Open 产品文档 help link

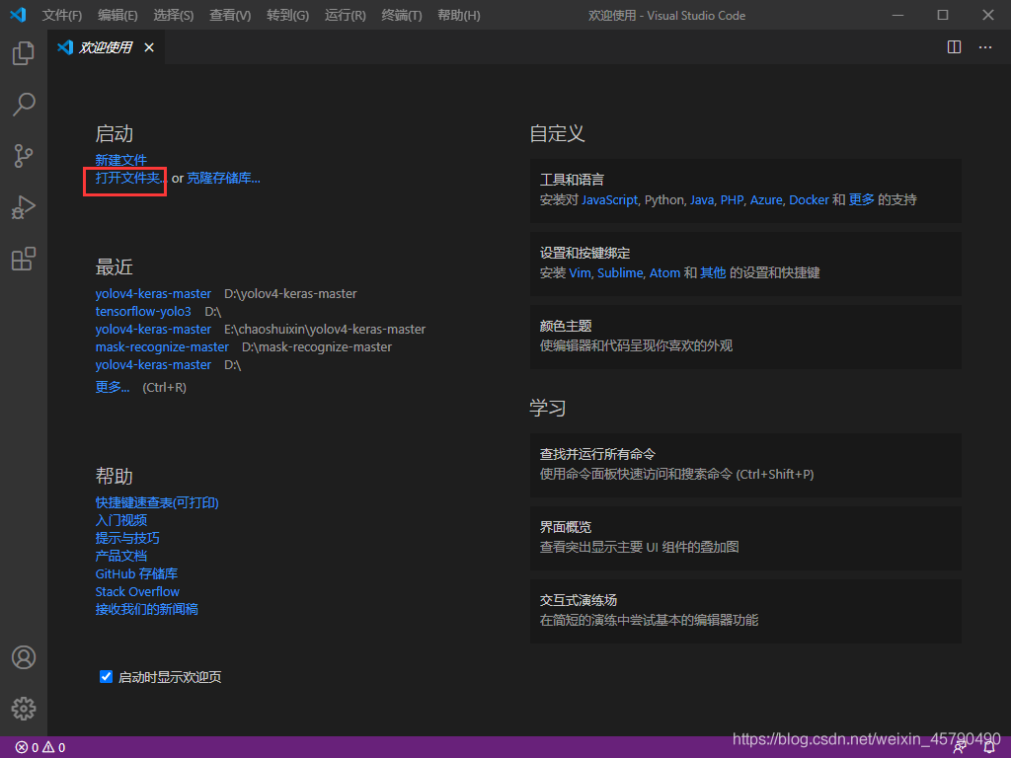[x=121, y=556]
